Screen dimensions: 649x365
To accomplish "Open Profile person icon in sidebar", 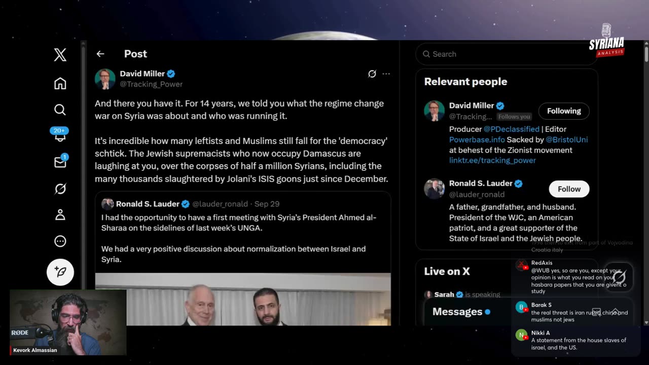I will 60,215.
